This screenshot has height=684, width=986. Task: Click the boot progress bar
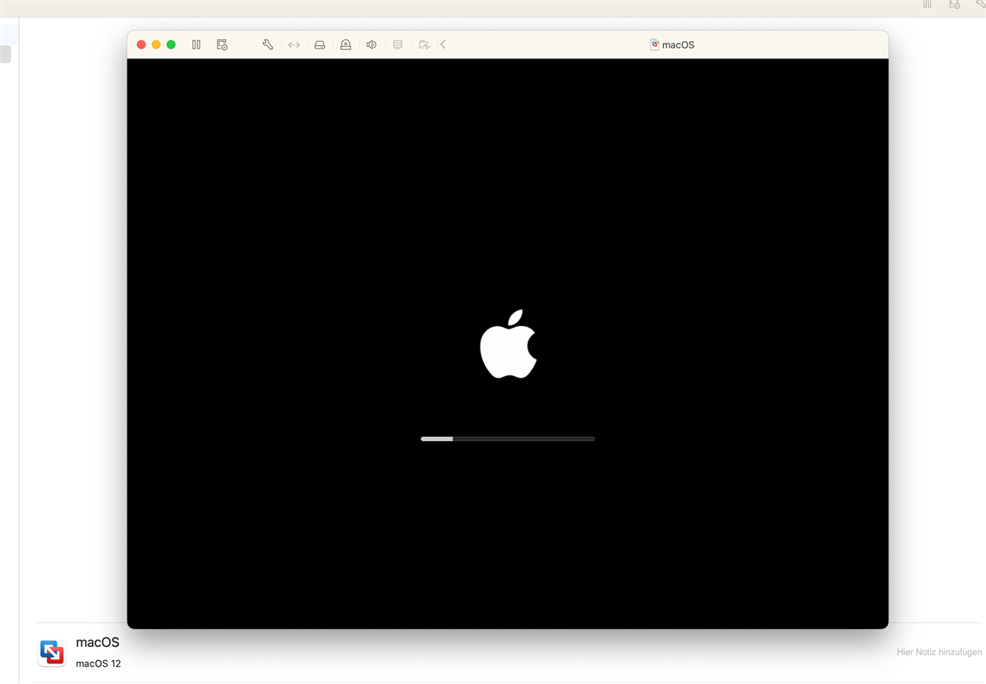[508, 438]
